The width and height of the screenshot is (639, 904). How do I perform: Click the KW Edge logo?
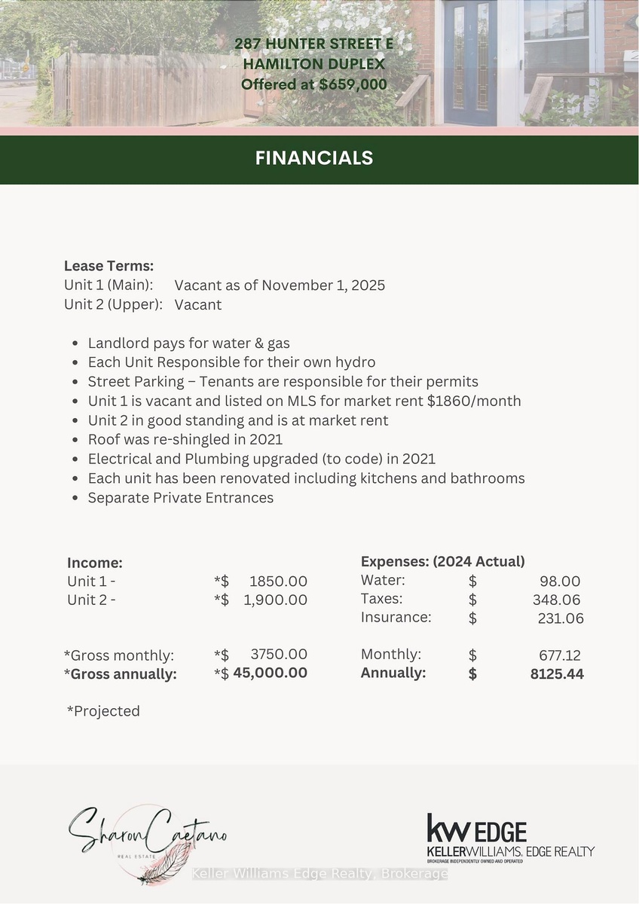tap(509, 838)
